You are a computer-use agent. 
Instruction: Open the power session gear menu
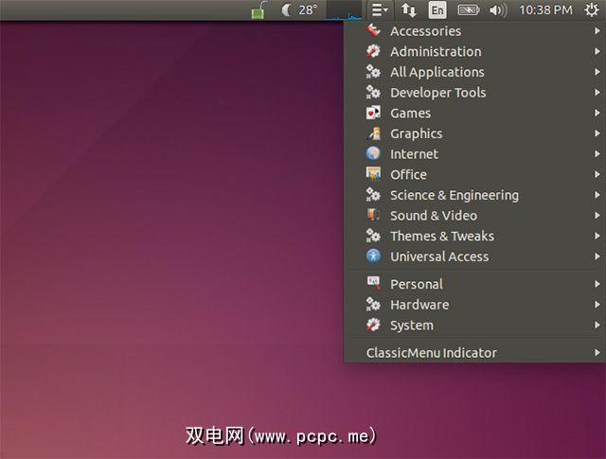coord(591,10)
